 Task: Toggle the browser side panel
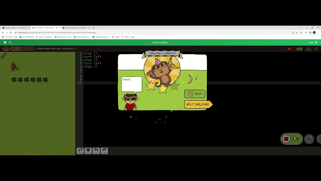310,33
